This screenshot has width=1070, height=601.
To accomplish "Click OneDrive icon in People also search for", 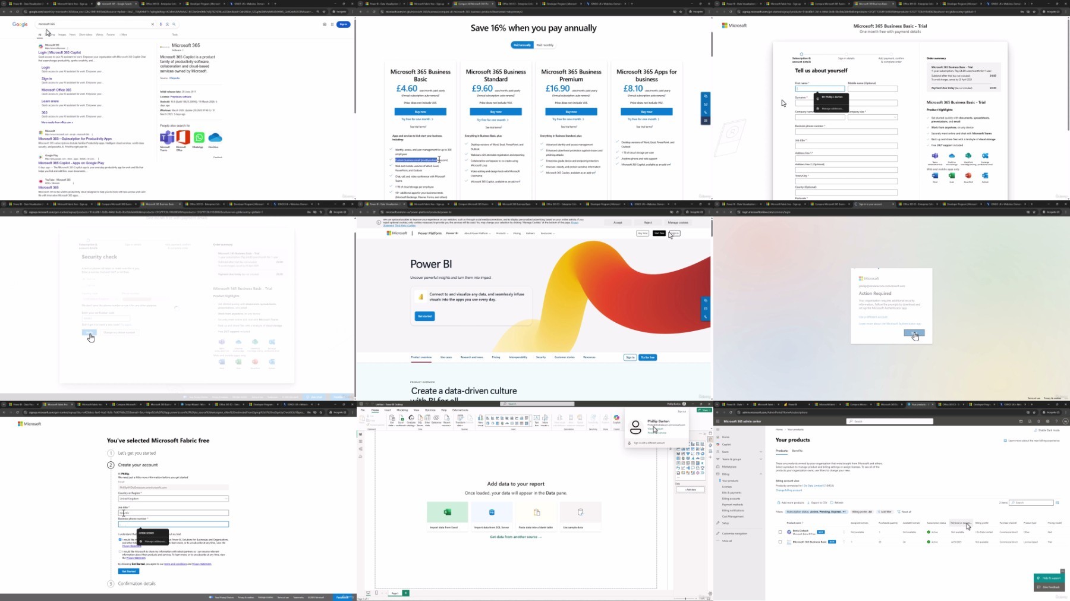I will click(215, 138).
